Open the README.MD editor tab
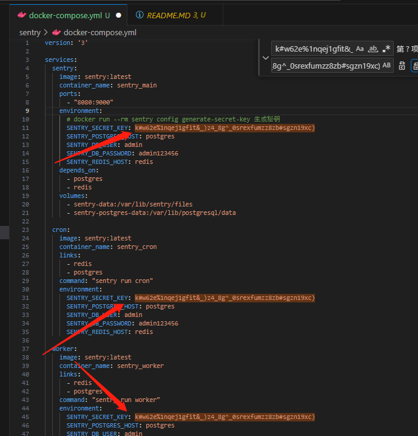Viewport: 418px width, 436px height. (175, 15)
